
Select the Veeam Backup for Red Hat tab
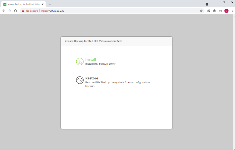point(23,4)
